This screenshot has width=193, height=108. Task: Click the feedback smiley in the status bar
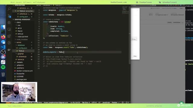[123, 102]
